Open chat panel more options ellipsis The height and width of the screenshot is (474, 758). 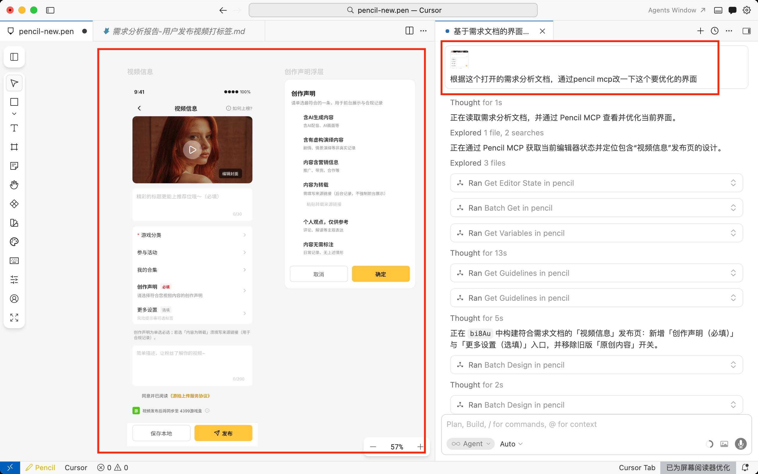point(729,31)
